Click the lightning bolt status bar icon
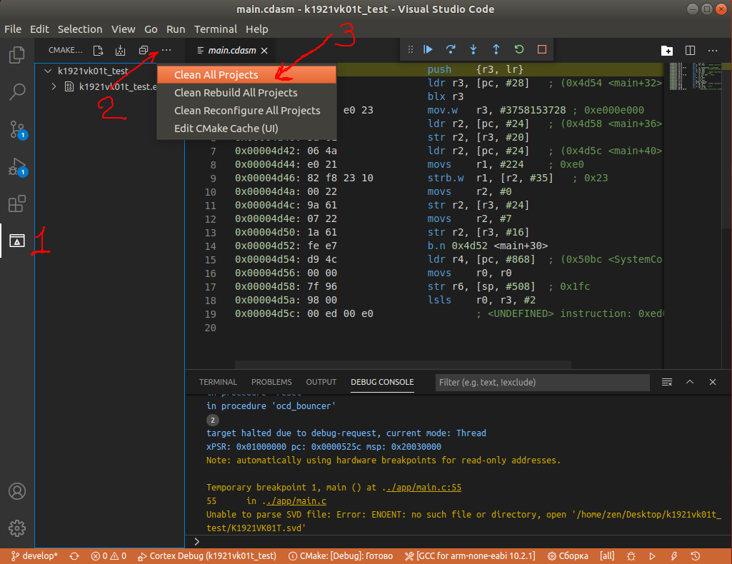 click(673, 556)
